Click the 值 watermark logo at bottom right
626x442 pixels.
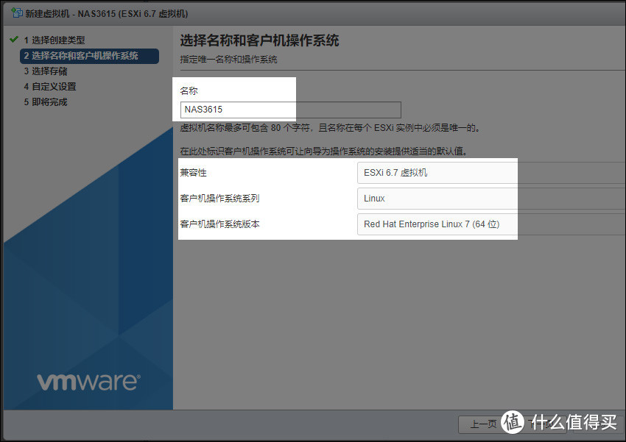pyautogui.click(x=513, y=421)
